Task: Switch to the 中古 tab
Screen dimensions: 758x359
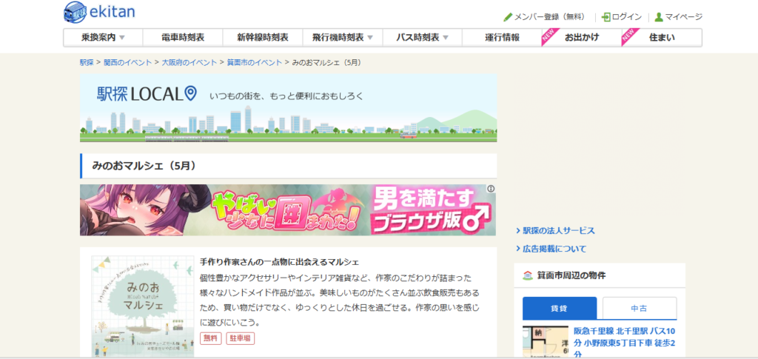Action: [x=639, y=308]
